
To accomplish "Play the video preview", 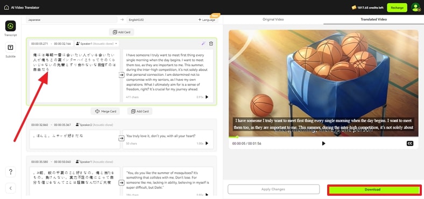I will (324, 143).
